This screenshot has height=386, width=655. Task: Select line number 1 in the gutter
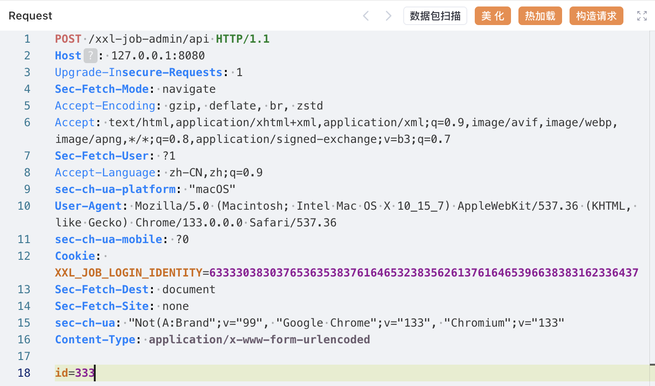click(27, 39)
